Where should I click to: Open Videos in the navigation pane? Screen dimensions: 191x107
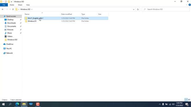[10, 36]
